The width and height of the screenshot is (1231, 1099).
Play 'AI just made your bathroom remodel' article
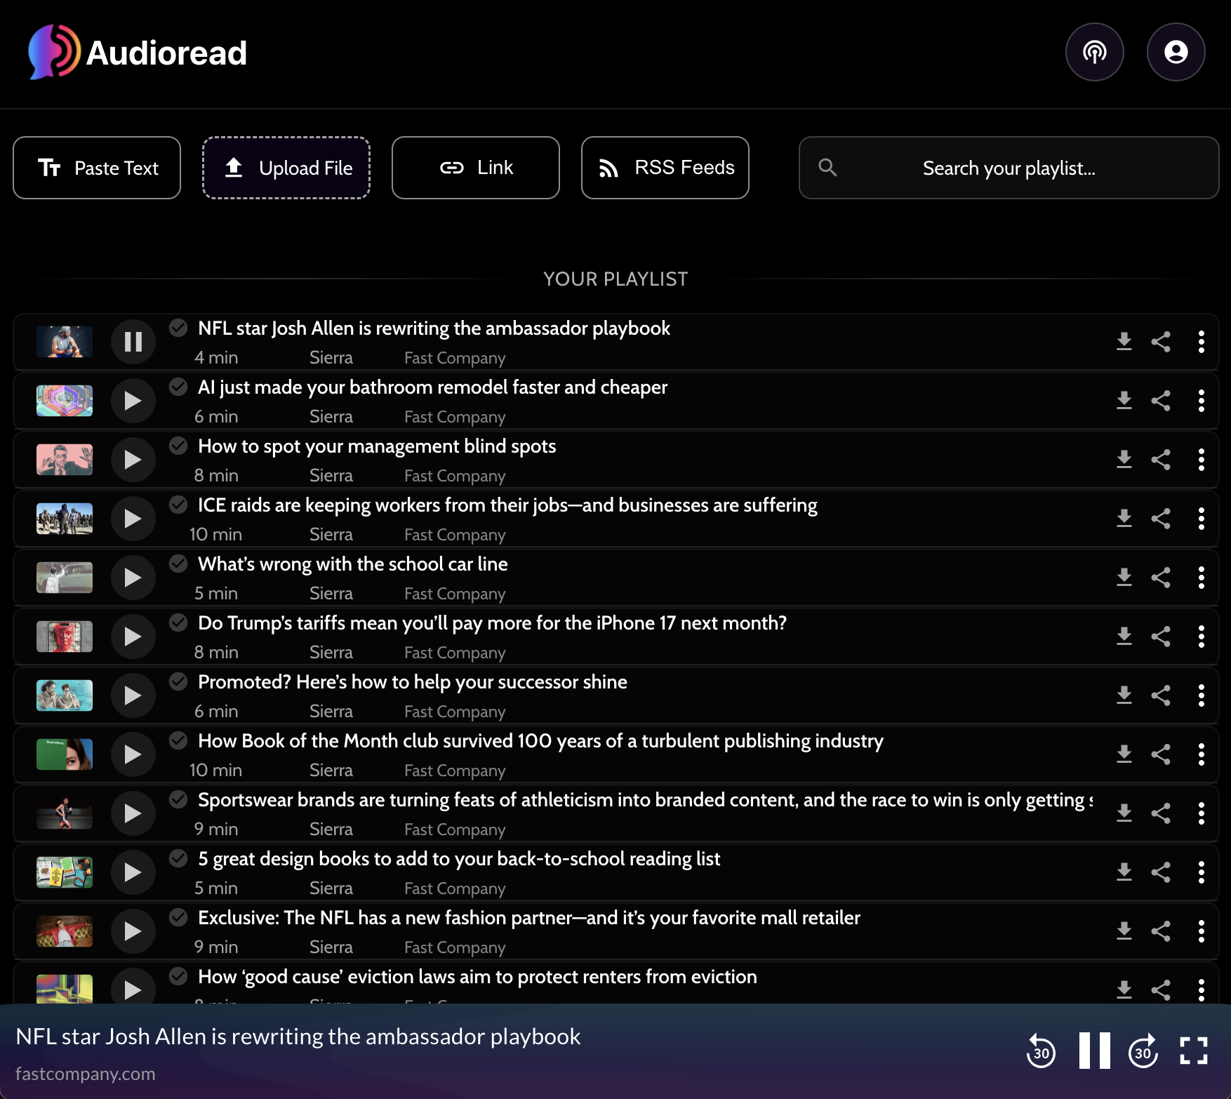click(x=133, y=401)
